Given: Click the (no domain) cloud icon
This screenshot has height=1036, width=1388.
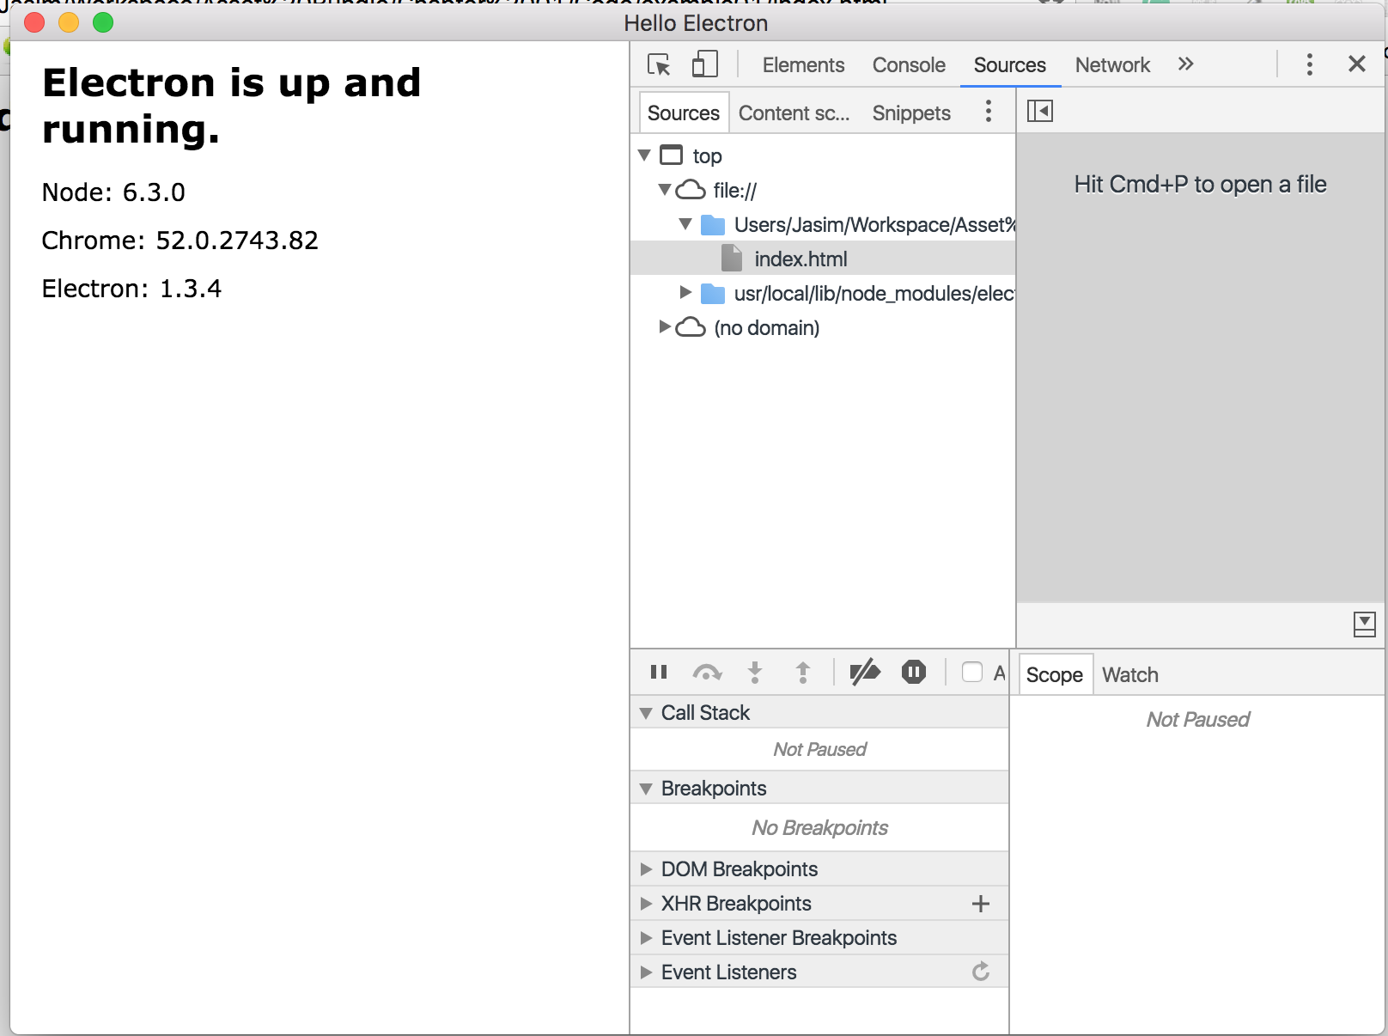Looking at the screenshot, I should tap(691, 327).
